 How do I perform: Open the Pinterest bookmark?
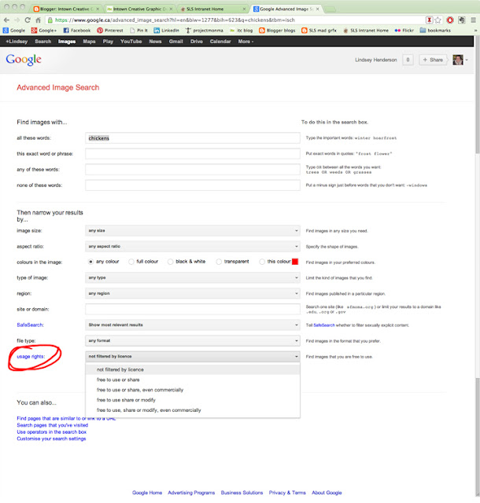110,31
